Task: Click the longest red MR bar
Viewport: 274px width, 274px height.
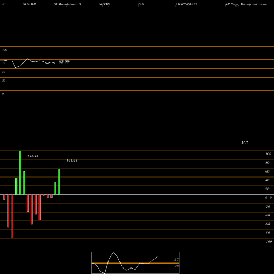Action: (x=12, y=216)
